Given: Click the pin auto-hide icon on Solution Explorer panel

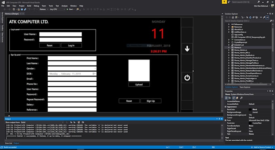Looking at the screenshot, I should (x=270, y=14).
